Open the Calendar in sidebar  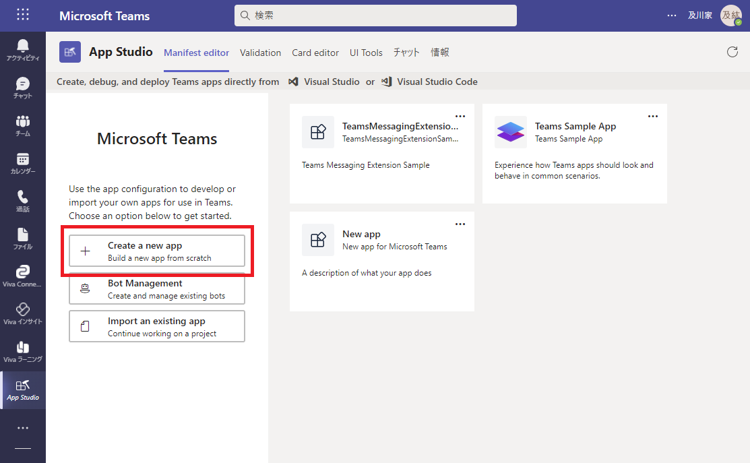point(22,163)
